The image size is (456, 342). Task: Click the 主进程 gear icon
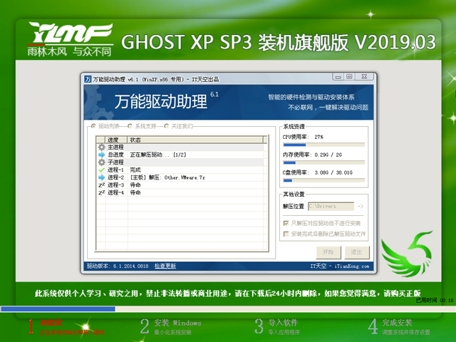point(101,147)
